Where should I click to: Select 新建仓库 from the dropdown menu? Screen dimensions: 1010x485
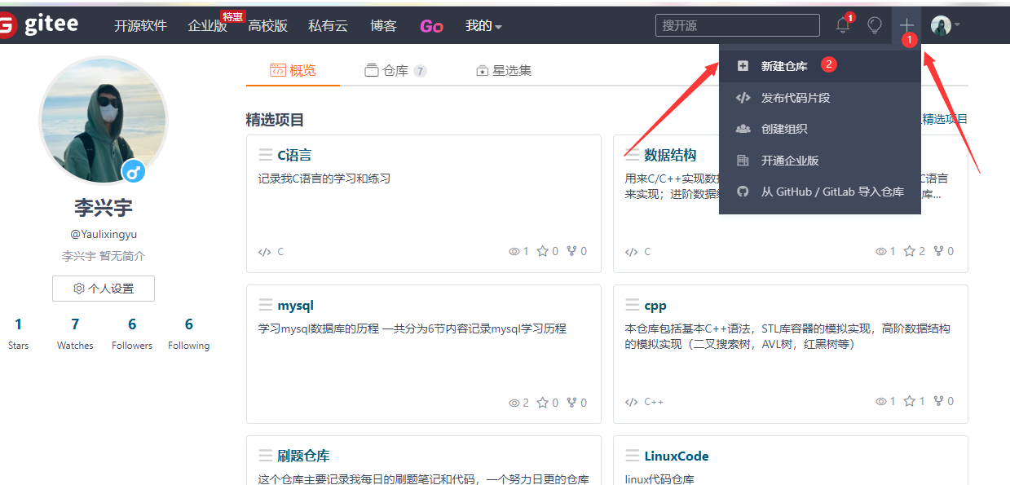click(820, 66)
